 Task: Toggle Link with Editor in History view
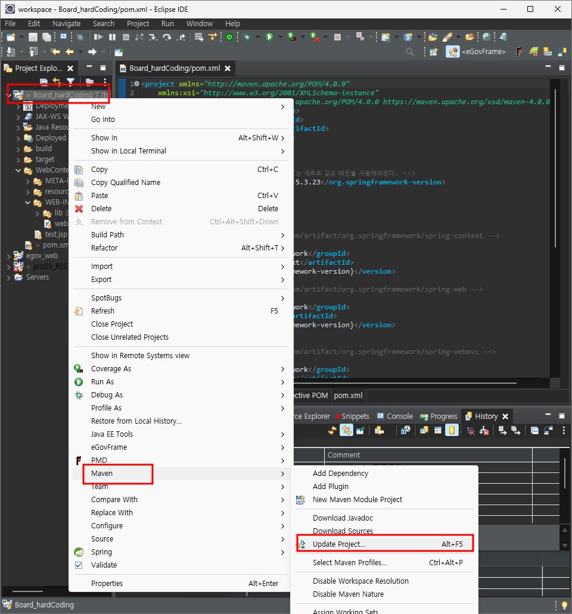[346, 430]
